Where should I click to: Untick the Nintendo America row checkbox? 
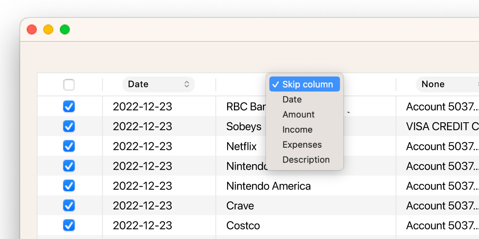click(69, 186)
